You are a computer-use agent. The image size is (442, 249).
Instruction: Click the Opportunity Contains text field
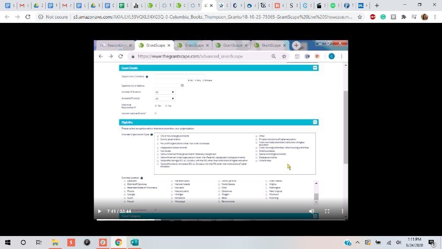[x=179, y=77]
